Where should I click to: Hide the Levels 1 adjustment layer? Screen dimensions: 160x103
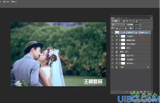(112, 48)
